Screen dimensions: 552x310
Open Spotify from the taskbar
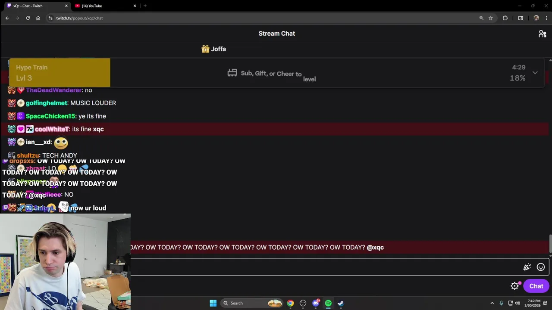pos(328,303)
